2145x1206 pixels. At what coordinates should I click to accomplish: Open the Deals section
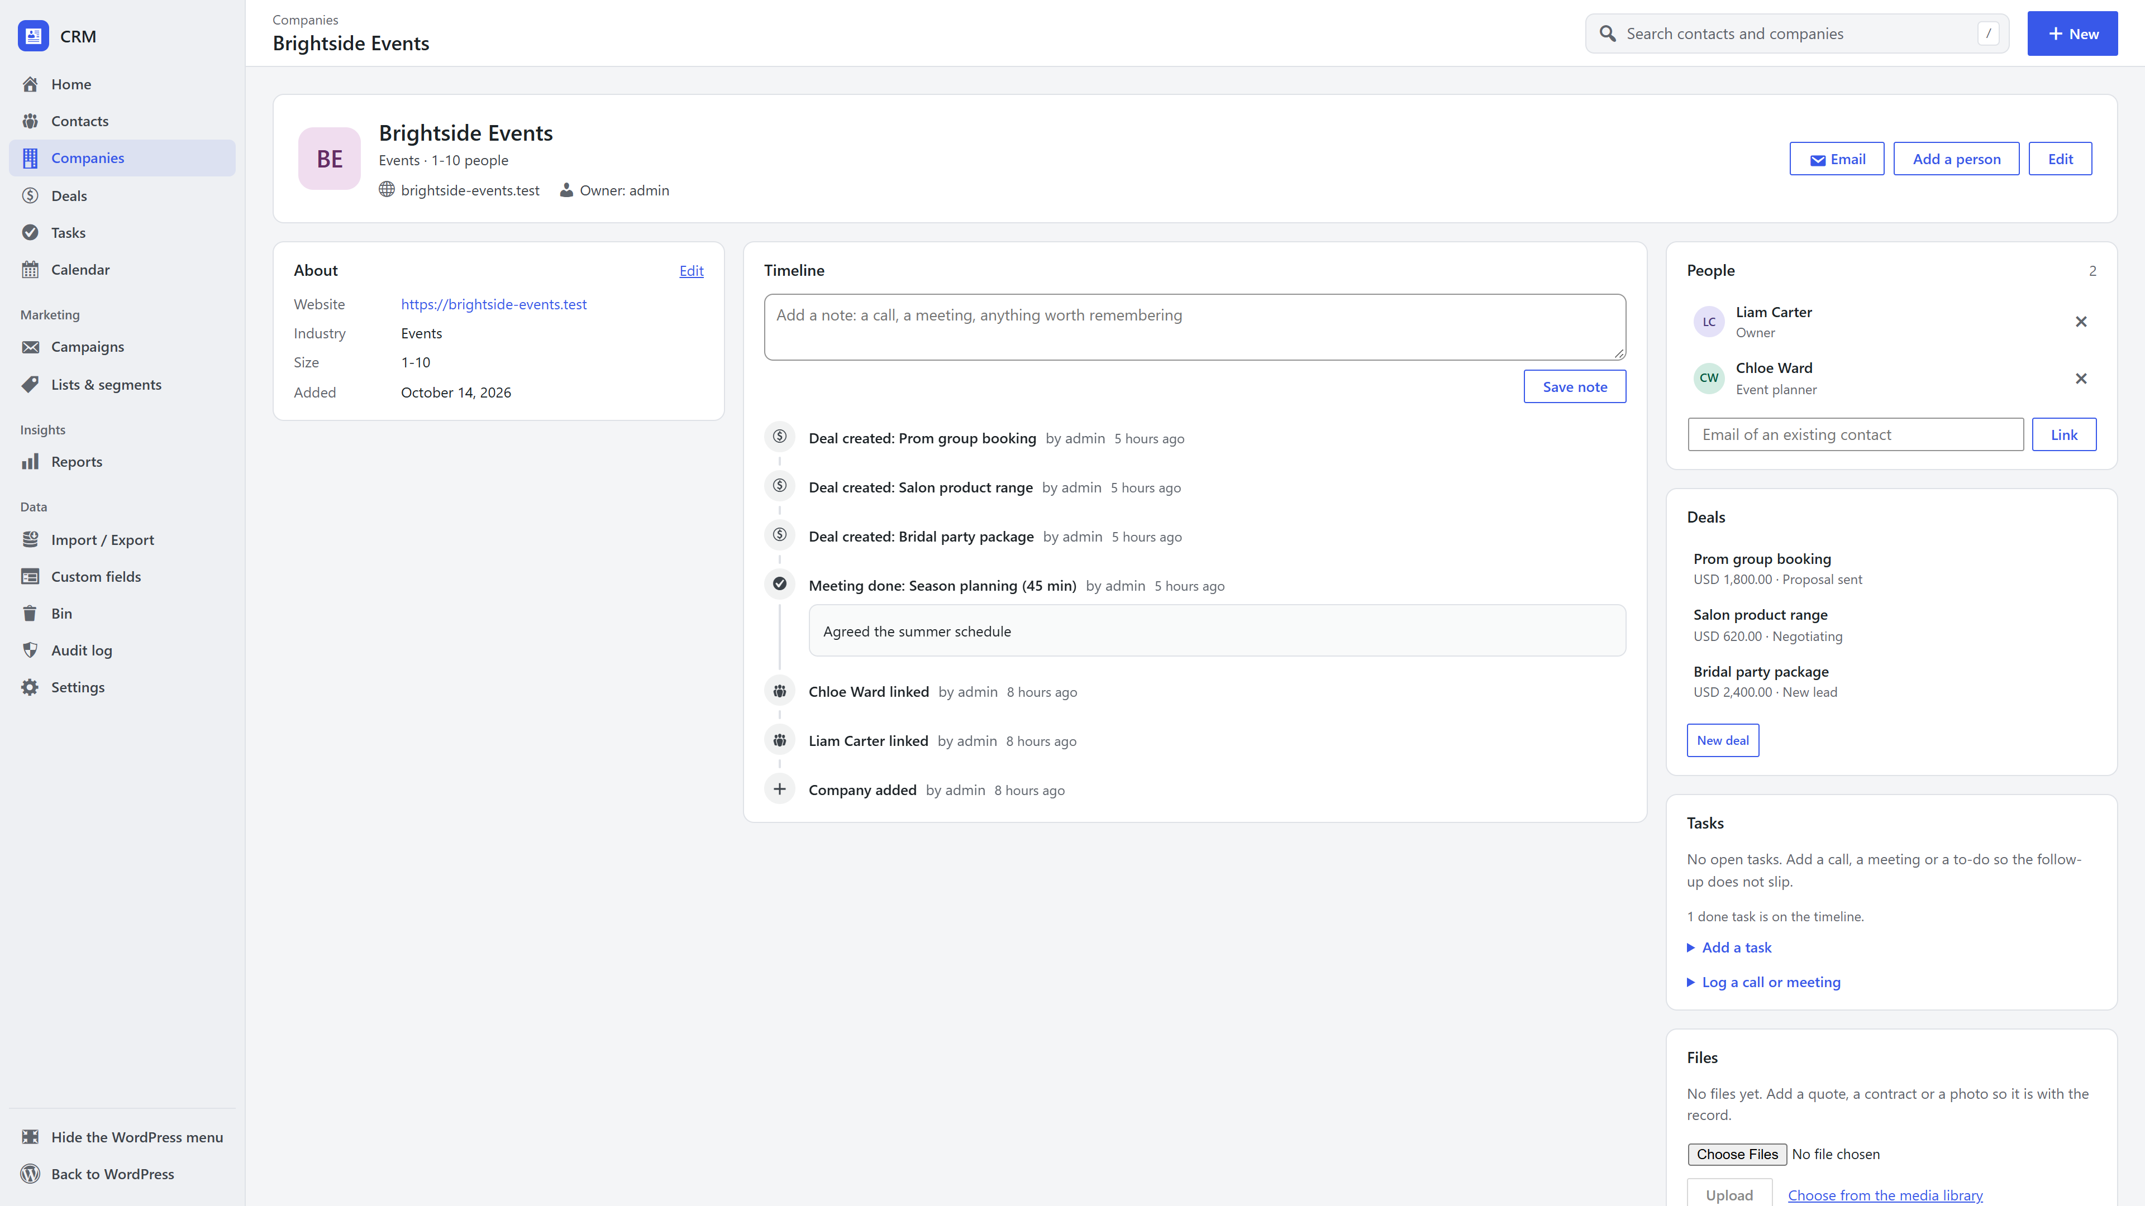pyautogui.click(x=122, y=195)
